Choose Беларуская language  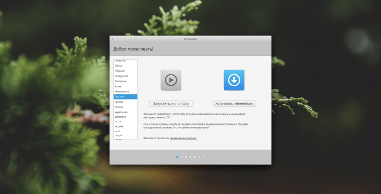(x=125, y=76)
